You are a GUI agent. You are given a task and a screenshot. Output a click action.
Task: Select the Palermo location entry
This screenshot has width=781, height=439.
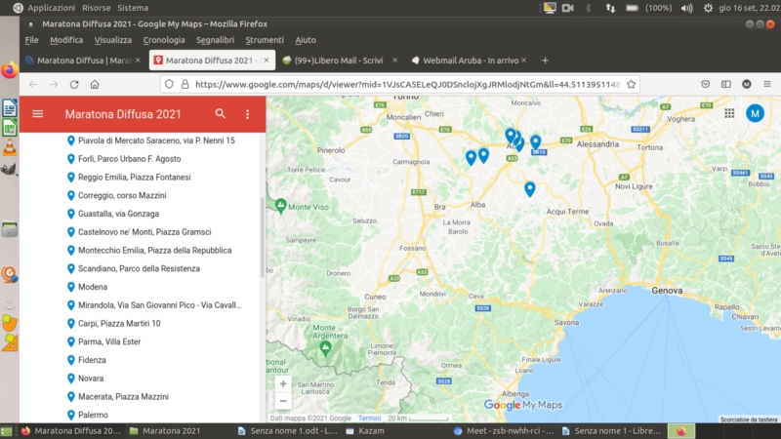tap(93, 415)
